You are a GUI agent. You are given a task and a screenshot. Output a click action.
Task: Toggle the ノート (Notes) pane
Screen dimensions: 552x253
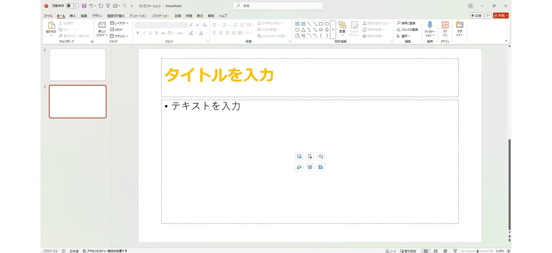click(391, 251)
